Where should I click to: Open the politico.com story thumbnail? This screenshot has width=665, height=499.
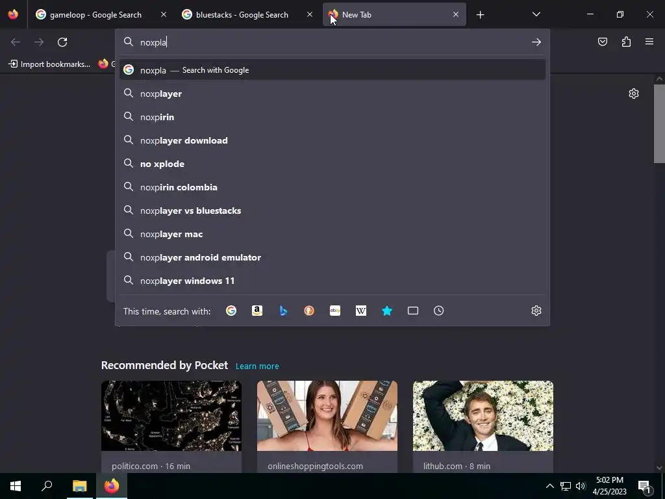(x=171, y=416)
